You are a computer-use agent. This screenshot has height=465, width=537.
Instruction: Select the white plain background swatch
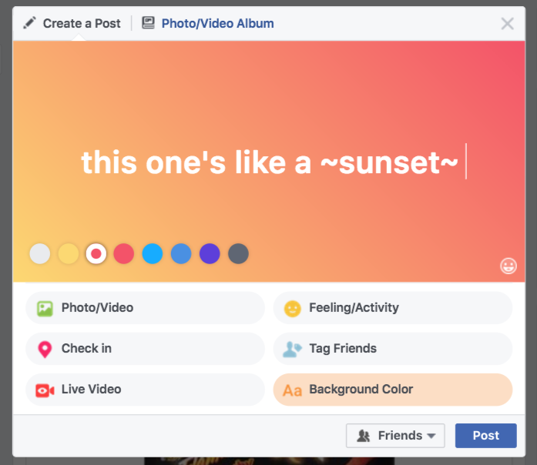40,253
